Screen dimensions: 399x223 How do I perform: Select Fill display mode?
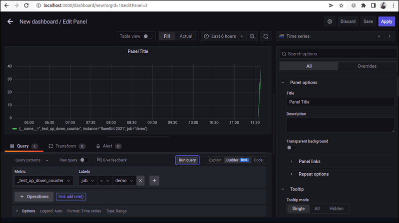(x=167, y=36)
